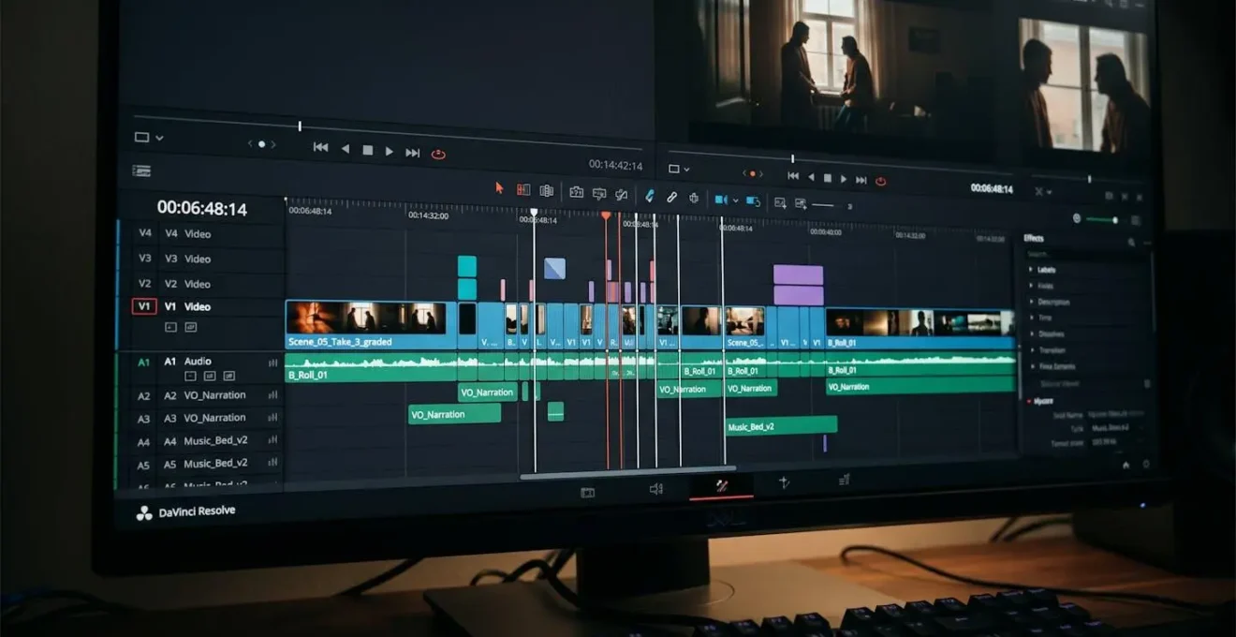Stop playback in the timeline viewer
The width and height of the screenshot is (1236, 637).
[x=828, y=178]
